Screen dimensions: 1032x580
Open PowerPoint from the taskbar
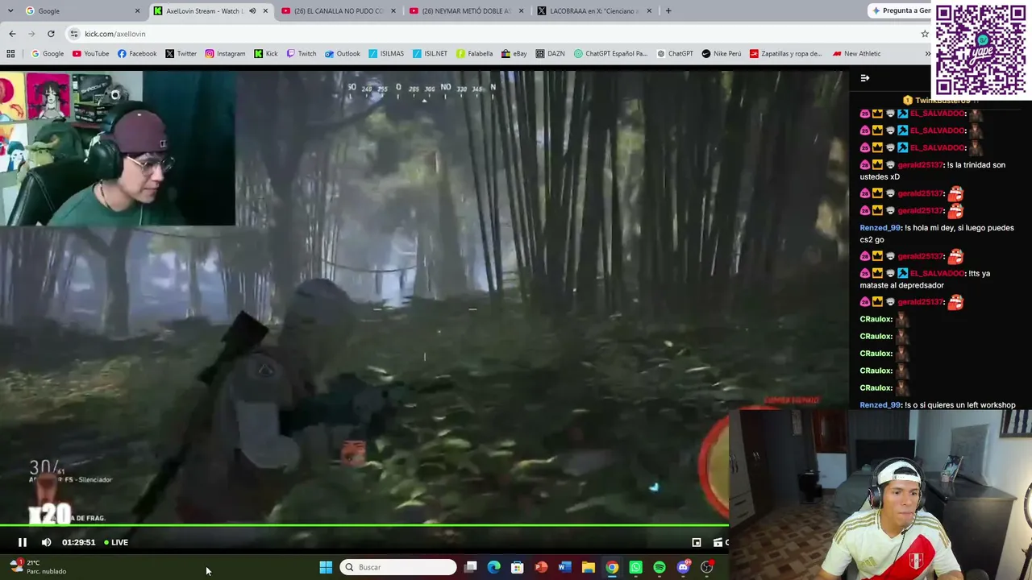pyautogui.click(x=541, y=567)
